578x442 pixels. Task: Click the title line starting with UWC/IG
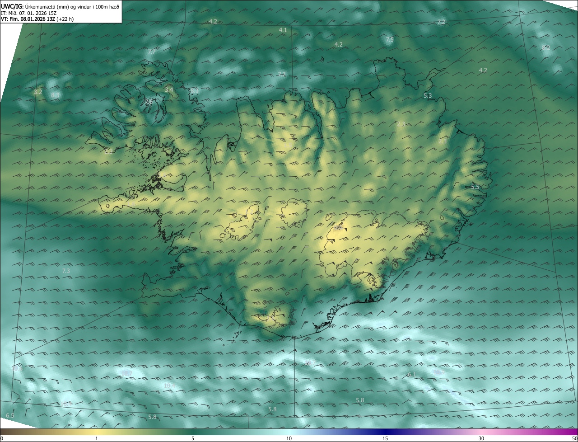click(60, 6)
